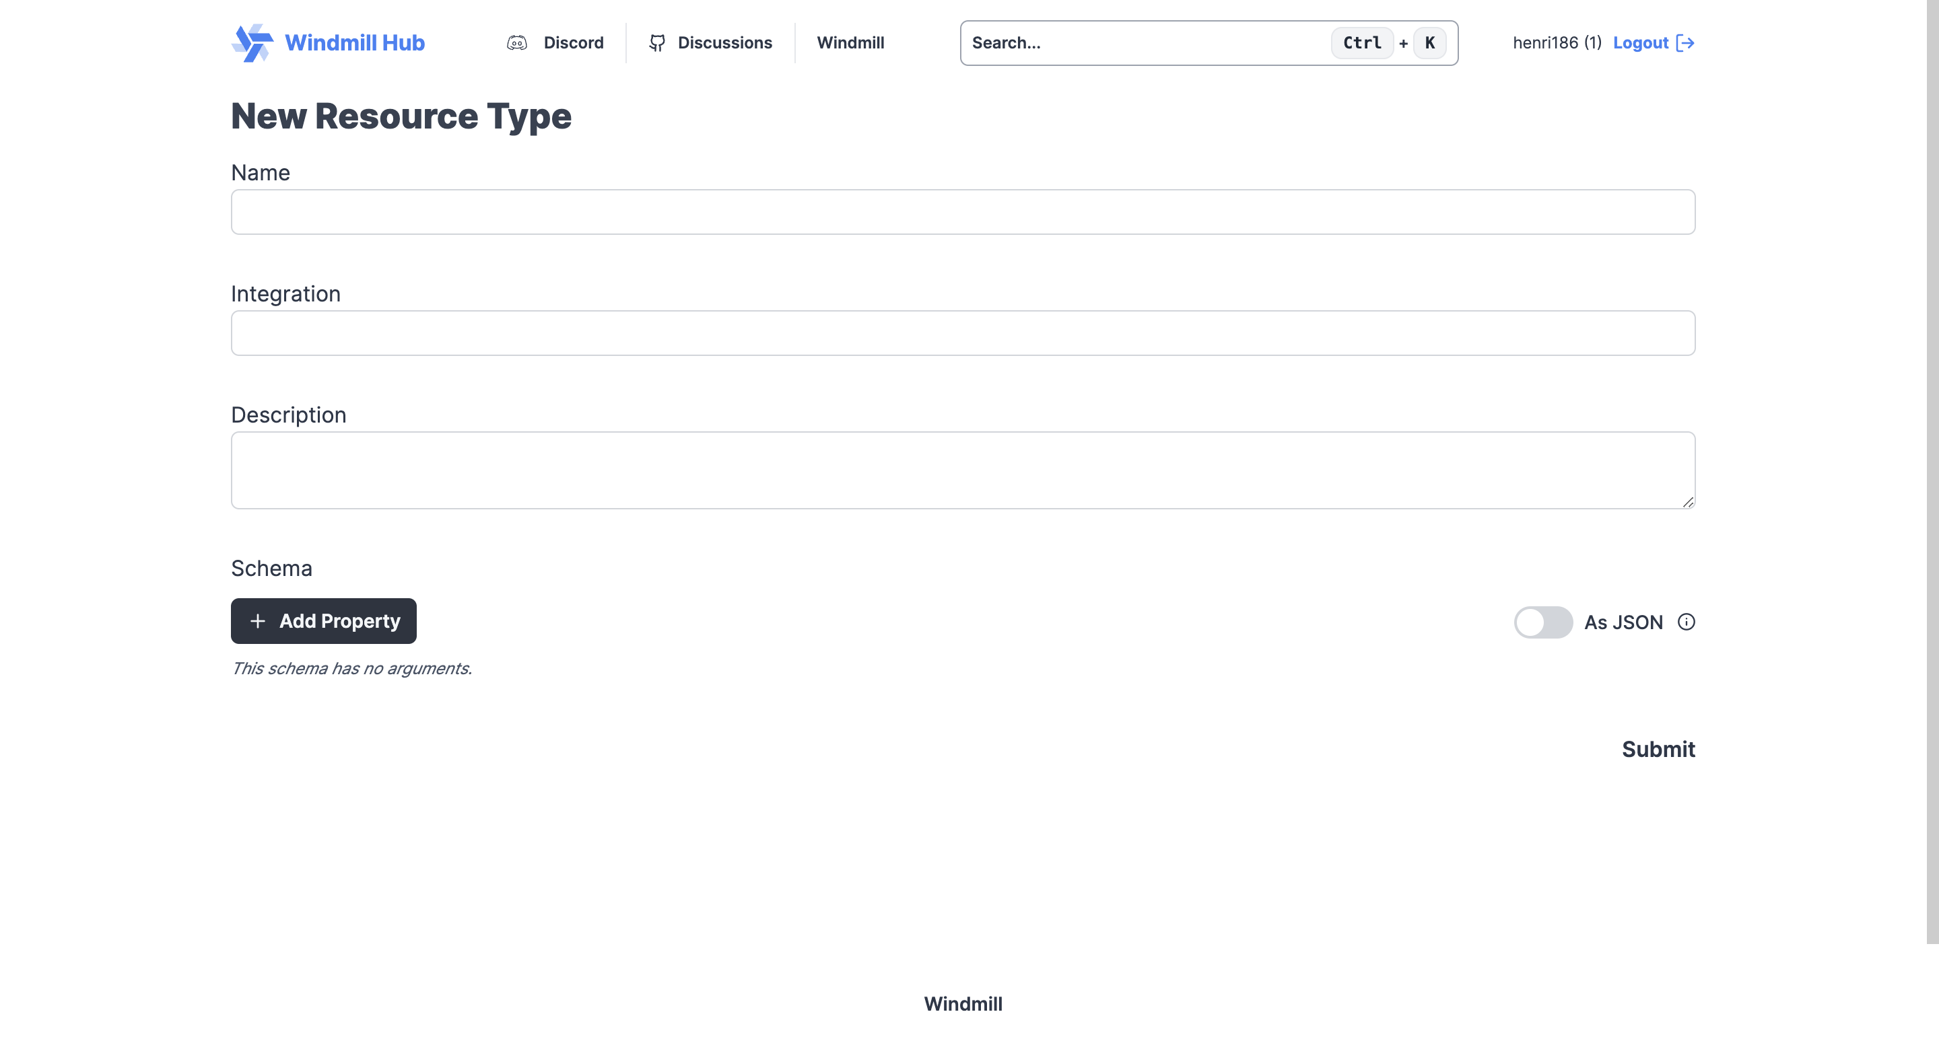The width and height of the screenshot is (1939, 1047).
Task: Submit the new resource type
Action: (x=1658, y=749)
